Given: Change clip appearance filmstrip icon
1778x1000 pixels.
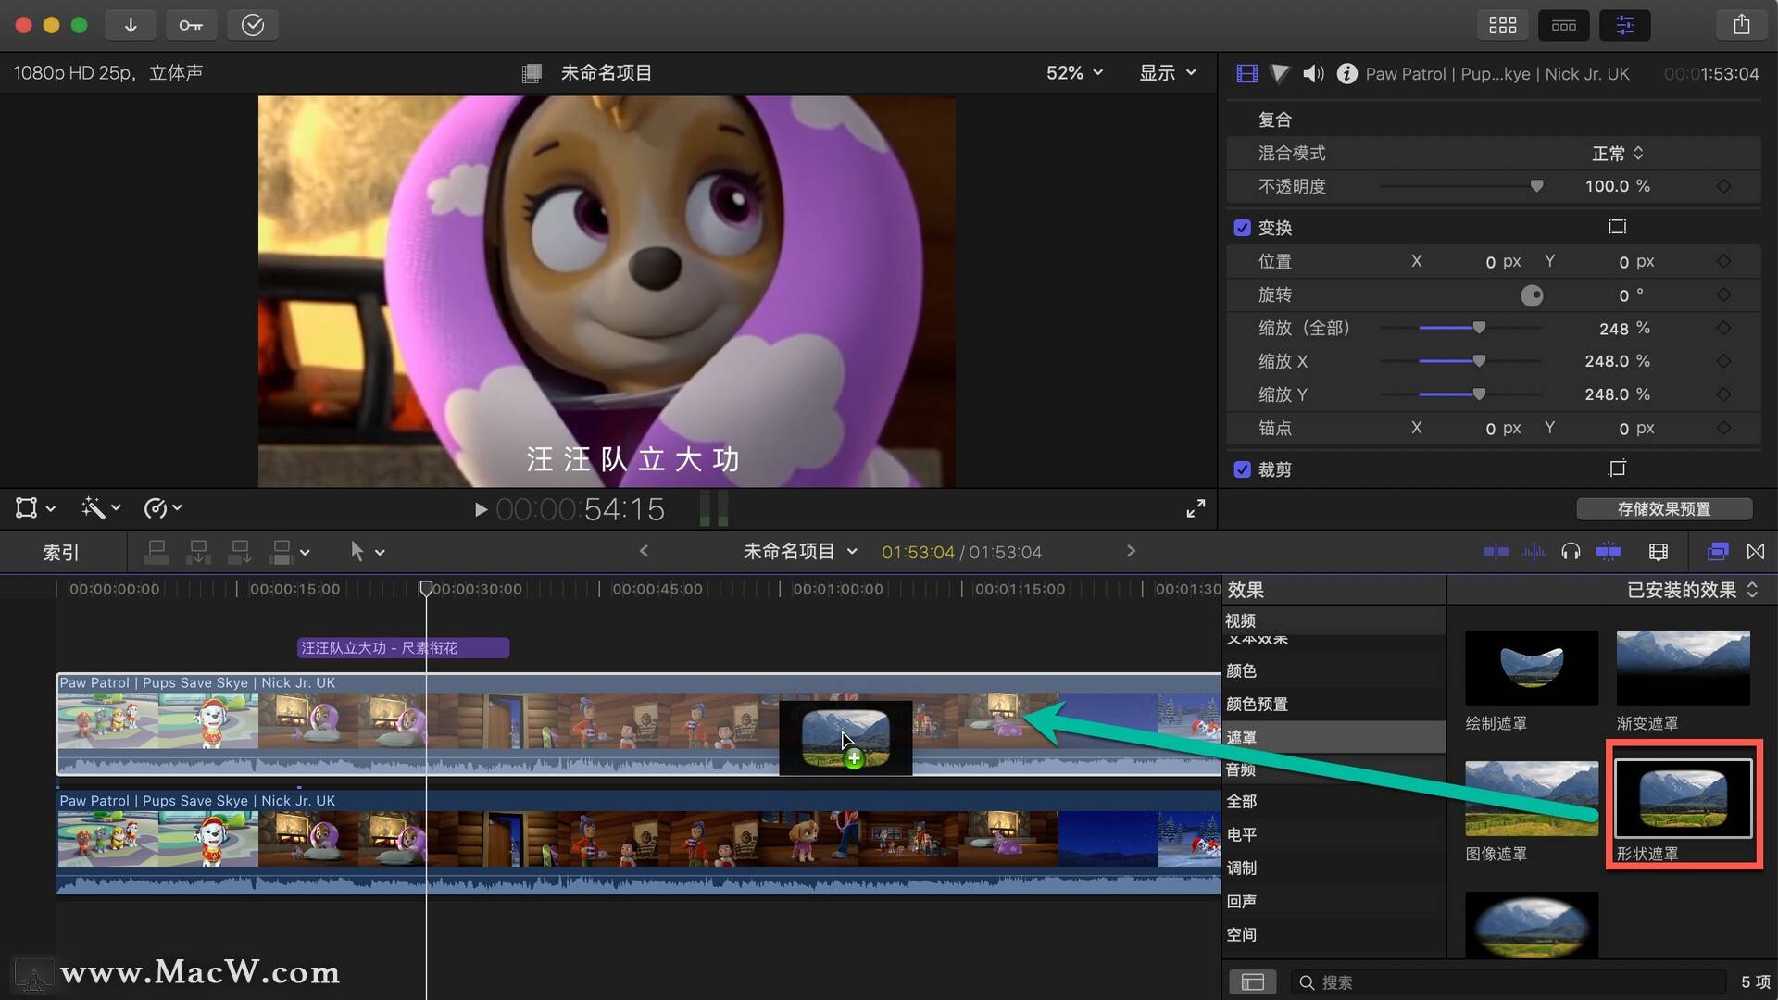Looking at the screenshot, I should click(1659, 552).
